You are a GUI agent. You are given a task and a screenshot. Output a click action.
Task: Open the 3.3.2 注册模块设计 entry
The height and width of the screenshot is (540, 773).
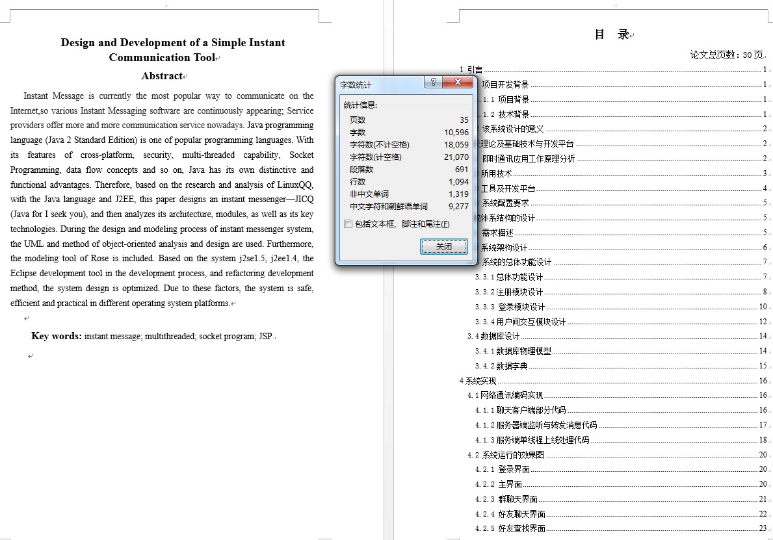(621, 292)
